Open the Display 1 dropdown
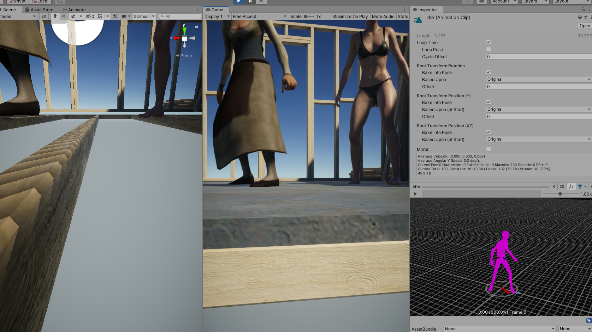This screenshot has height=332, width=592. pos(217,16)
